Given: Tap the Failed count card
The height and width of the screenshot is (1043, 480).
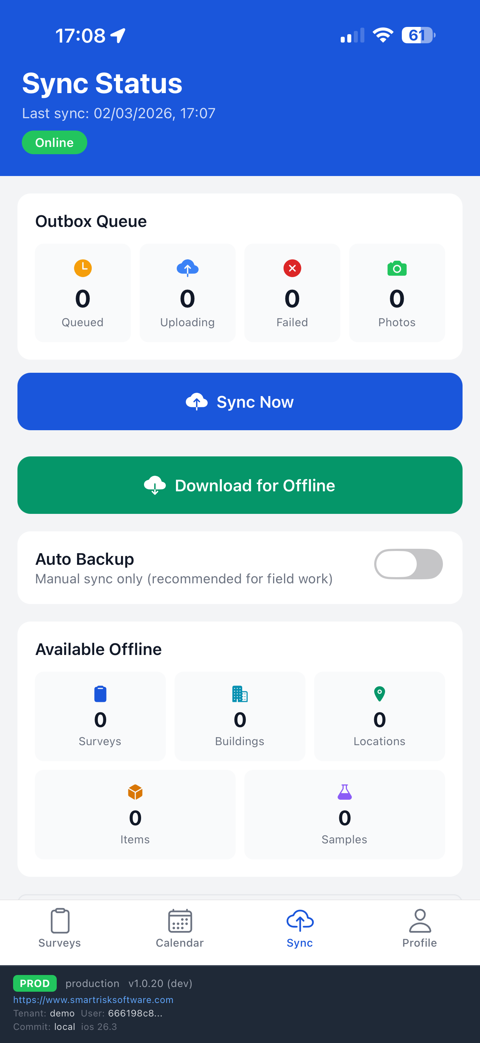Looking at the screenshot, I should [x=292, y=293].
